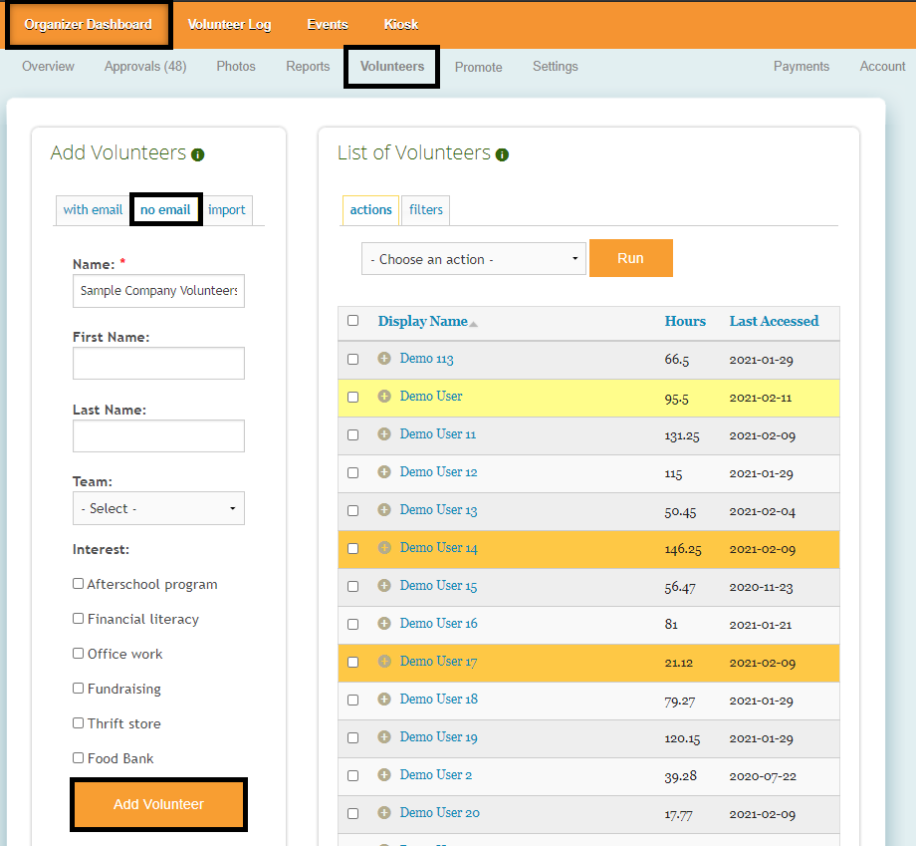Switch to the filters tab

[x=426, y=210]
